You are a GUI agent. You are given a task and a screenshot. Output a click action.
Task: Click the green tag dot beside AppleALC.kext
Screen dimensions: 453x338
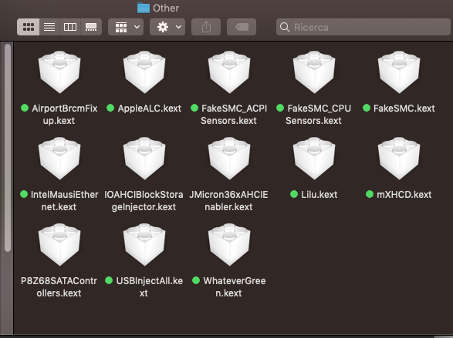pos(110,108)
